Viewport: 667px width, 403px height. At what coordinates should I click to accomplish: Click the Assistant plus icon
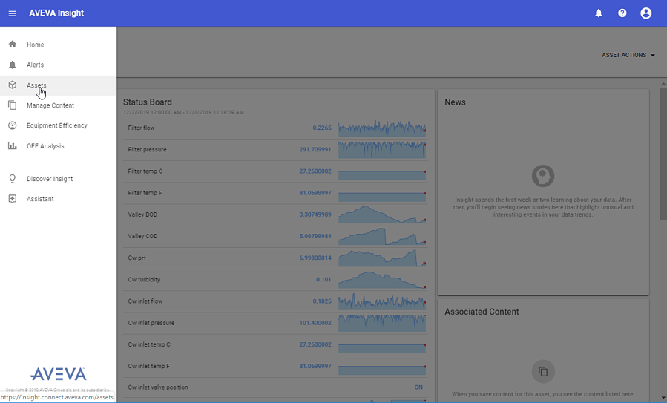click(13, 199)
